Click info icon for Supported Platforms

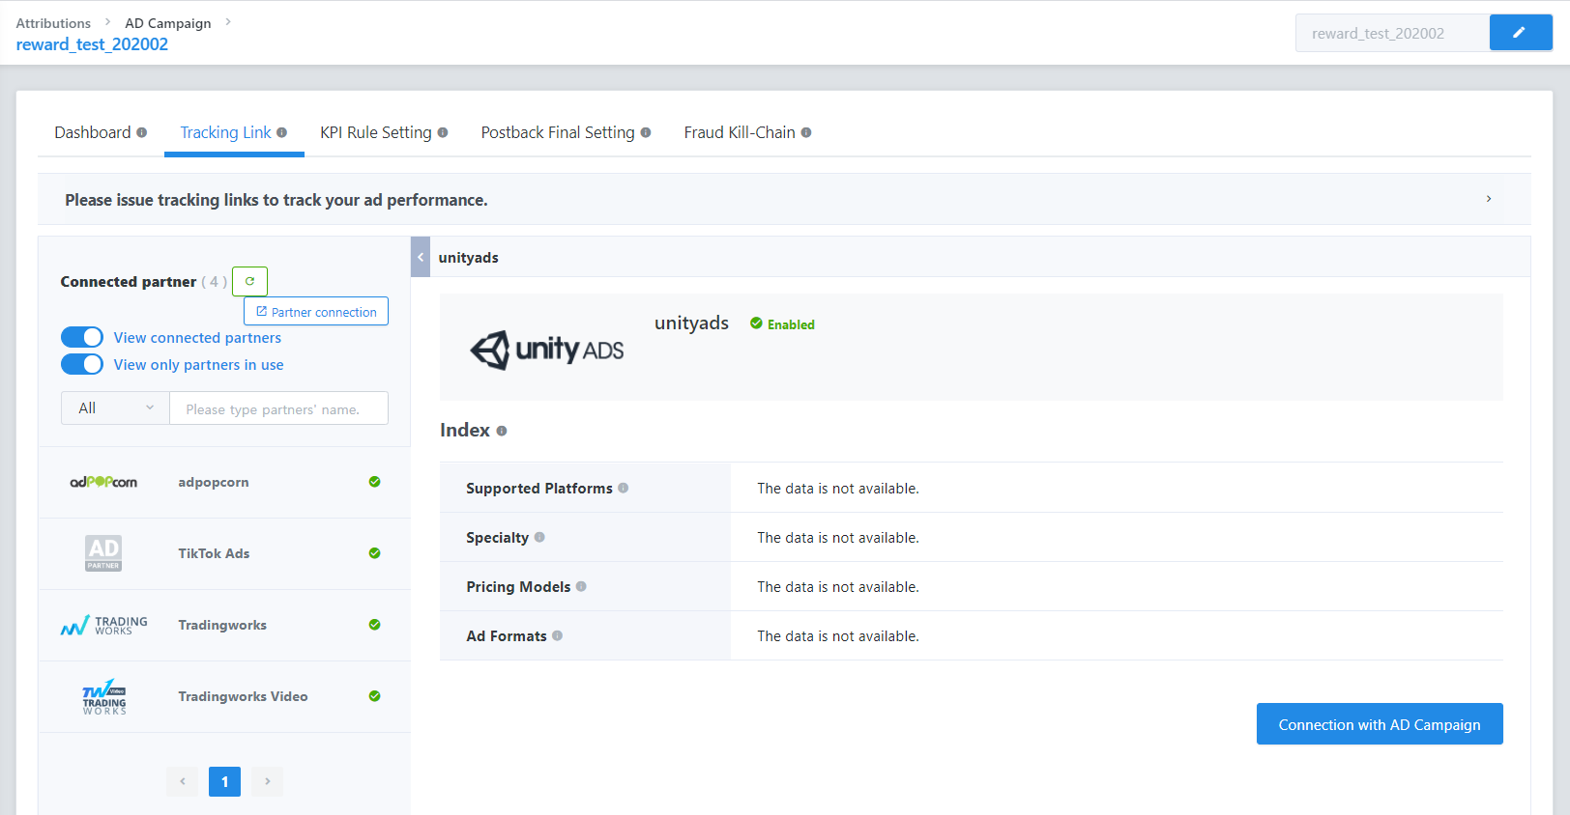click(x=624, y=488)
